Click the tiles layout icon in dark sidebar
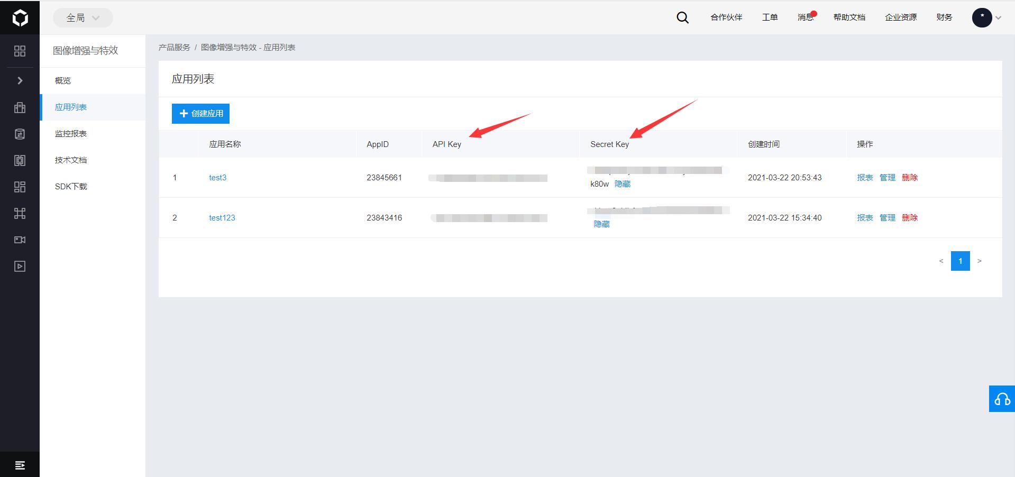 [x=20, y=187]
